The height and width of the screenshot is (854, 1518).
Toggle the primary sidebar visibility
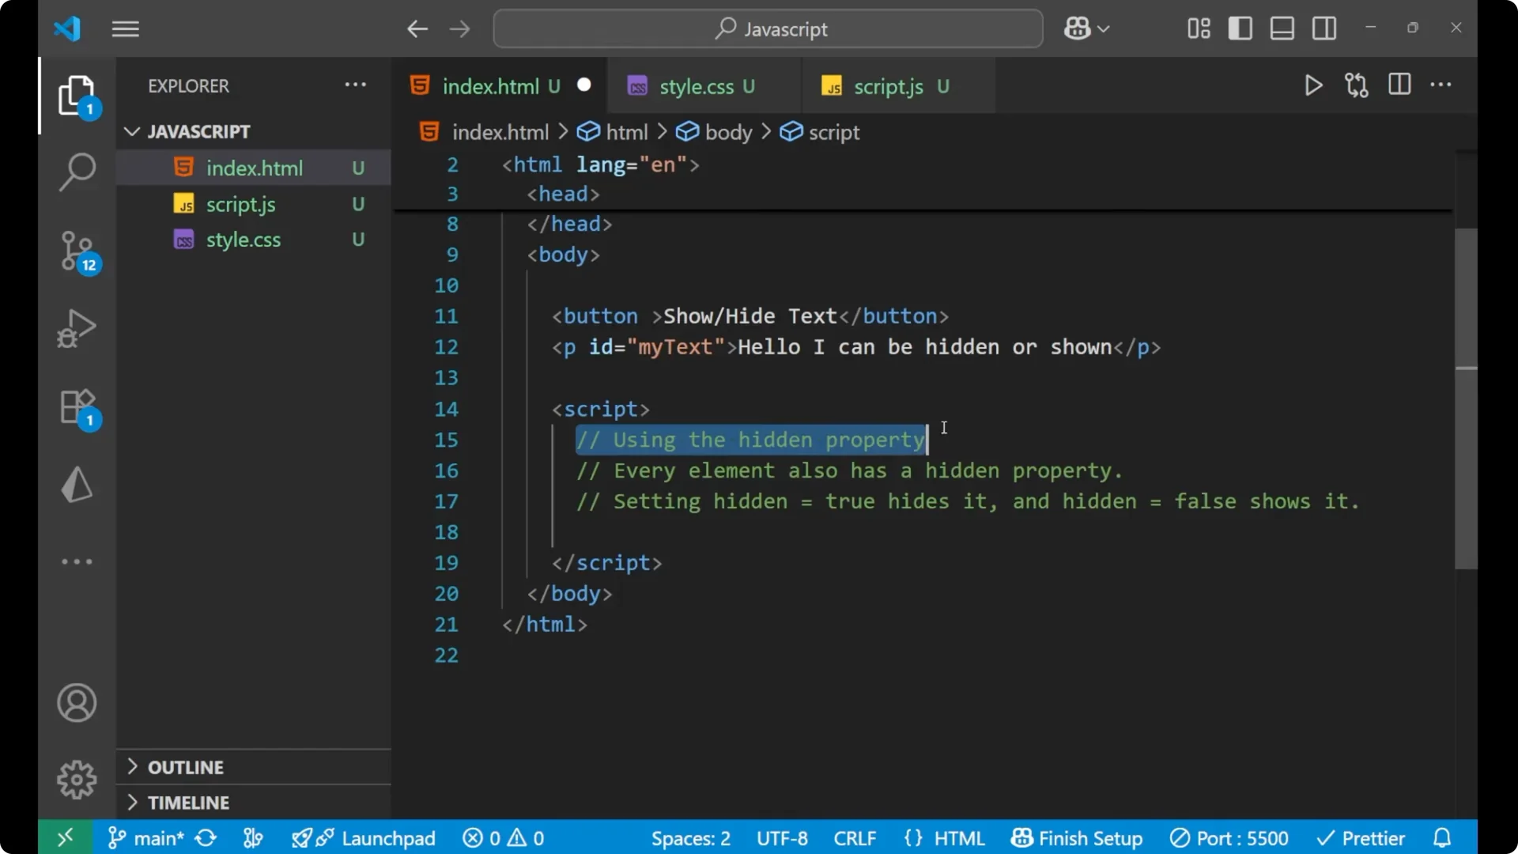1240,28
